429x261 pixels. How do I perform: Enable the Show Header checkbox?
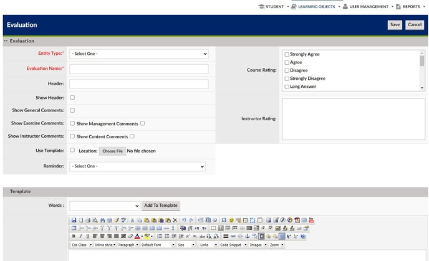coord(72,98)
